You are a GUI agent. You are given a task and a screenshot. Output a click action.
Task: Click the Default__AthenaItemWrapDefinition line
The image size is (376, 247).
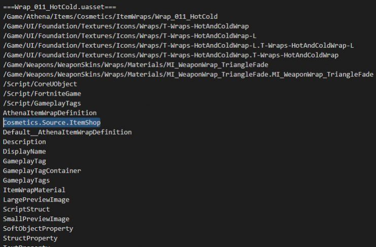67,132
